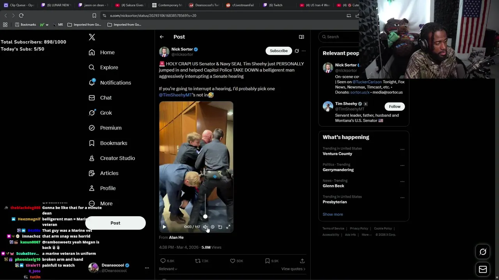Open the Presbyterian trend
The height and width of the screenshot is (280, 499).
334,202
